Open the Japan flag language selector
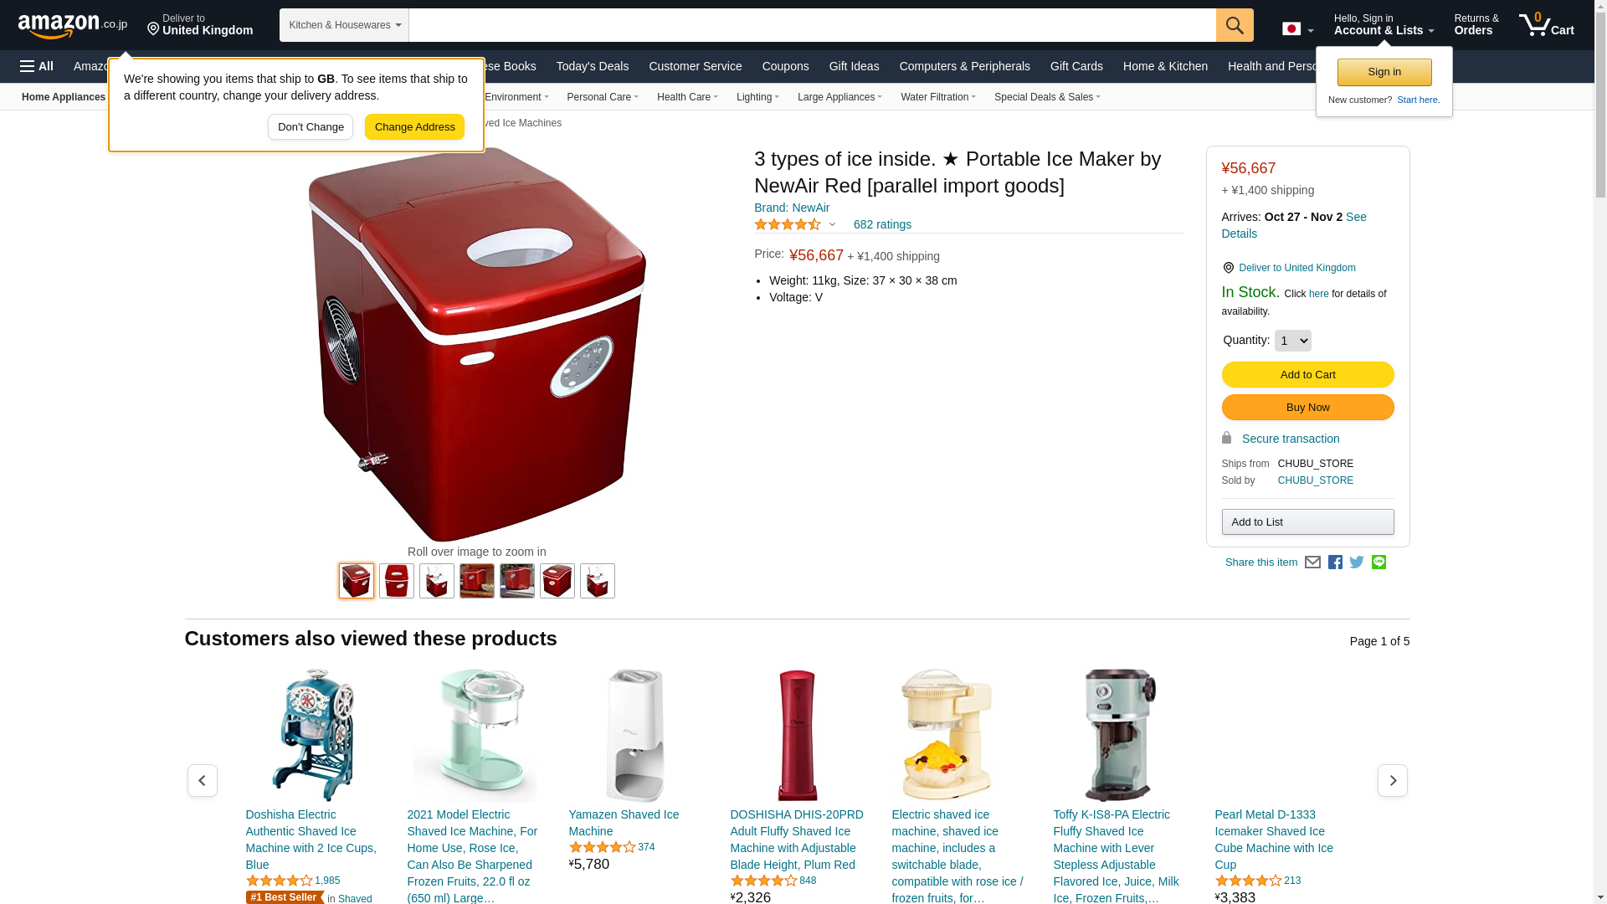 click(1297, 29)
